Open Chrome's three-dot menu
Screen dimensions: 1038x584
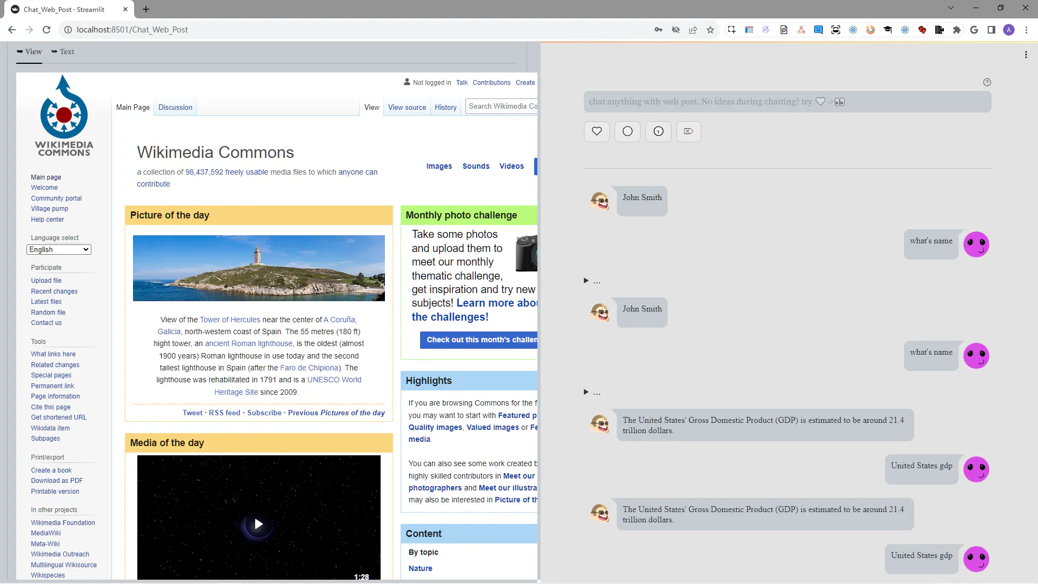pos(1026,30)
